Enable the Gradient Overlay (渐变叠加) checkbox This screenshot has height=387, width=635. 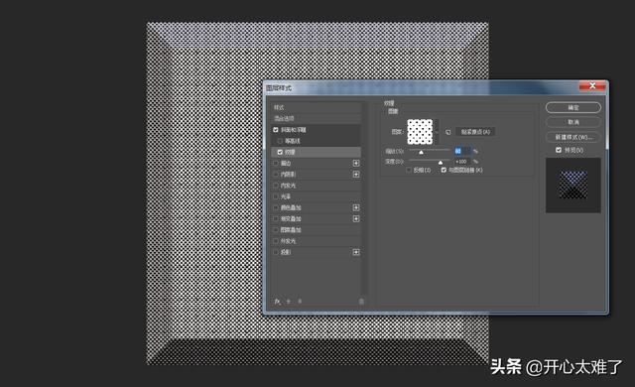pyautogui.click(x=276, y=218)
